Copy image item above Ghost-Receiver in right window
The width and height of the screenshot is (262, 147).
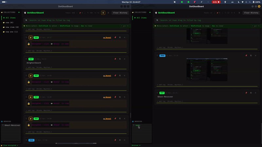tap(251, 56)
